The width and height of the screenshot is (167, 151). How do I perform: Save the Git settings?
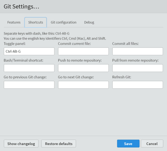(x=128, y=143)
